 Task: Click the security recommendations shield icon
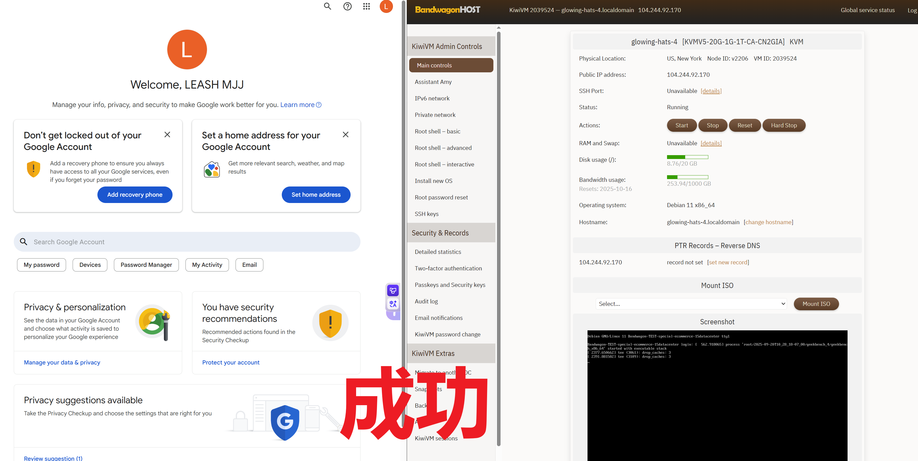[x=330, y=322]
